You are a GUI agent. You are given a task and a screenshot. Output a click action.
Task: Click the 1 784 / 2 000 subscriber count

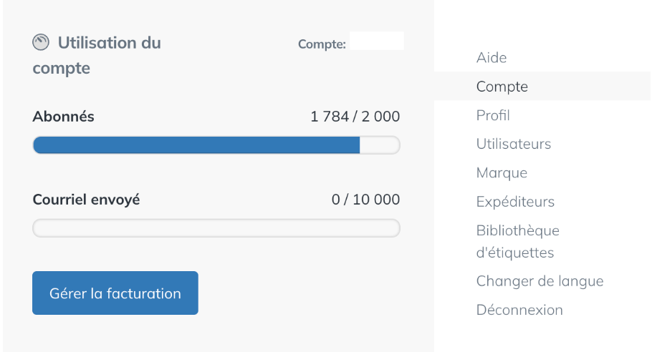[355, 116]
